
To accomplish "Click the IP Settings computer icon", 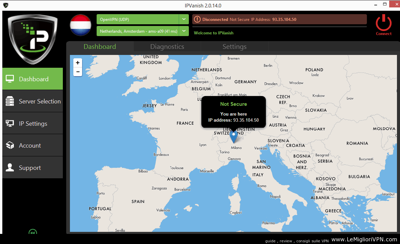I will click(x=10, y=123).
